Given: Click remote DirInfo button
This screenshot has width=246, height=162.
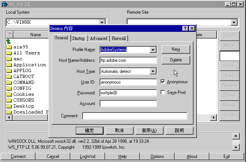Looking at the screenshot, I should 230,116.
